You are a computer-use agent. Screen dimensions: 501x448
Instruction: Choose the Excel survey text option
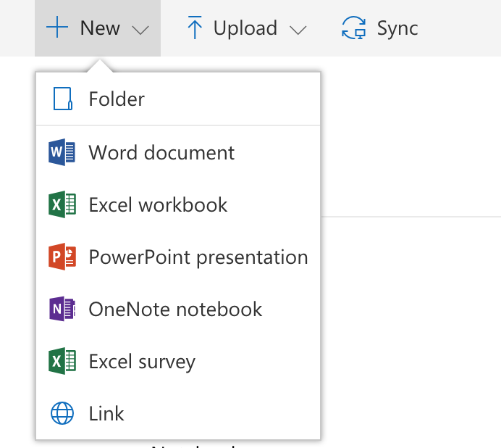[x=142, y=362]
